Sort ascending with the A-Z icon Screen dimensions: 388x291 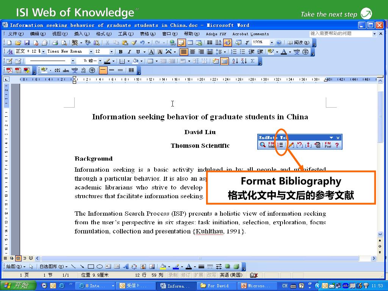(x=235, y=61)
